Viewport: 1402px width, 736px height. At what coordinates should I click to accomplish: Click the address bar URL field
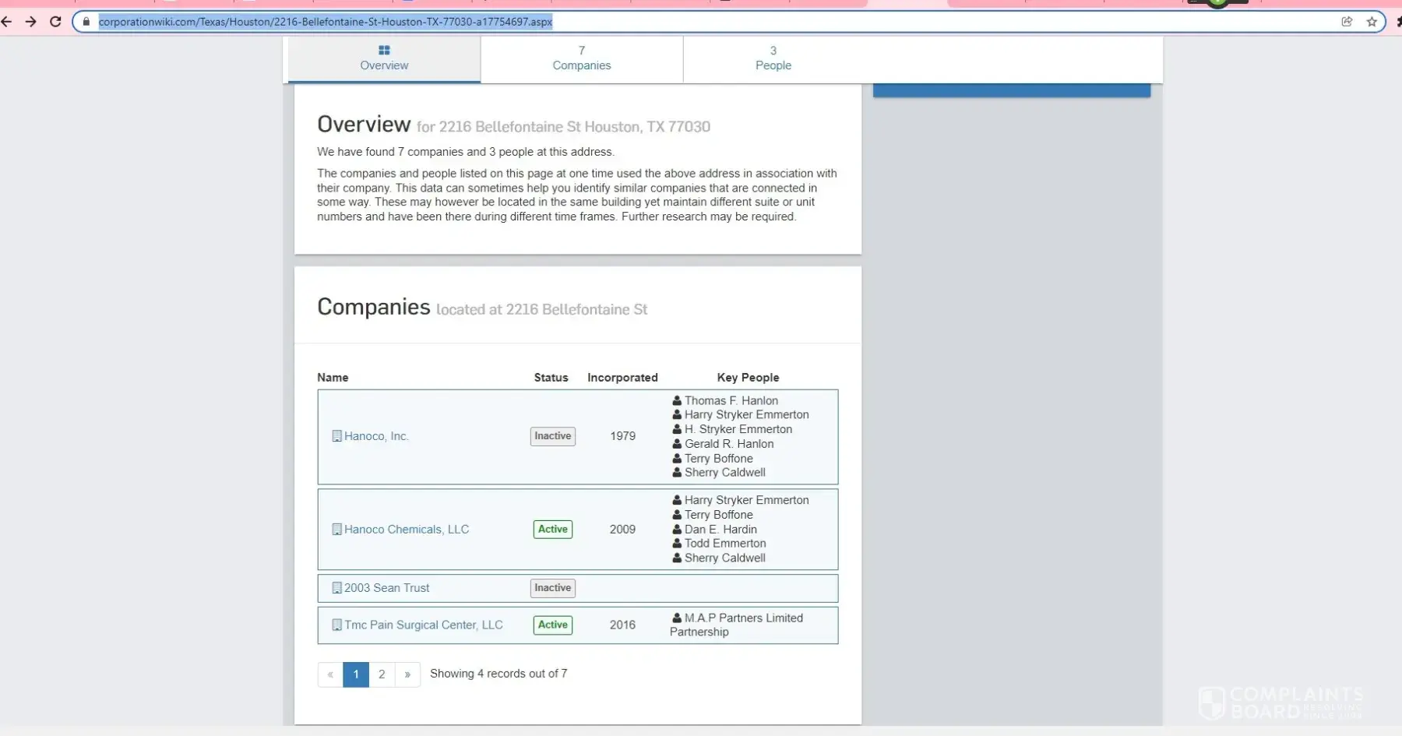[701, 22]
